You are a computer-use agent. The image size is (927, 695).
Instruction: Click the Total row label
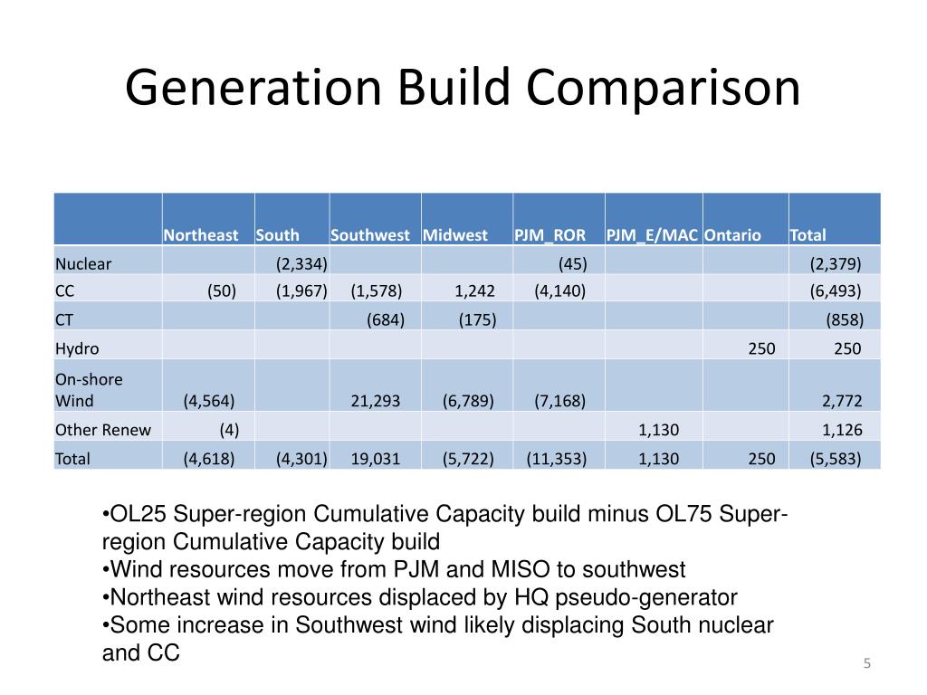[x=72, y=459]
